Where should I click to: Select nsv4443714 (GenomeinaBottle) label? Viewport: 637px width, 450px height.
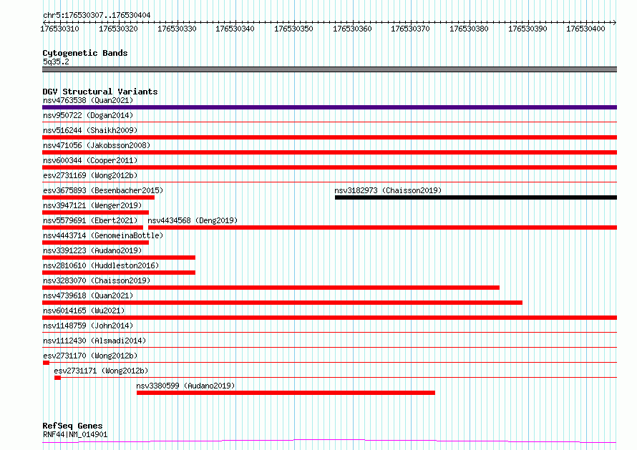pyautogui.click(x=103, y=235)
